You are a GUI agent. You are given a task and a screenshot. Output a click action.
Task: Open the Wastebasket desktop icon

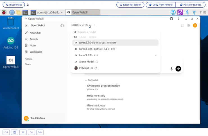tap(11, 23)
